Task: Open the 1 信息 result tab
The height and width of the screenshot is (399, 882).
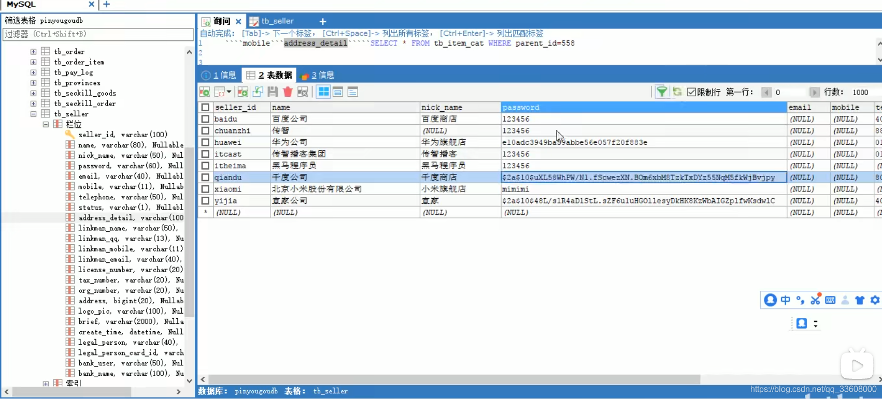Action: coord(219,75)
